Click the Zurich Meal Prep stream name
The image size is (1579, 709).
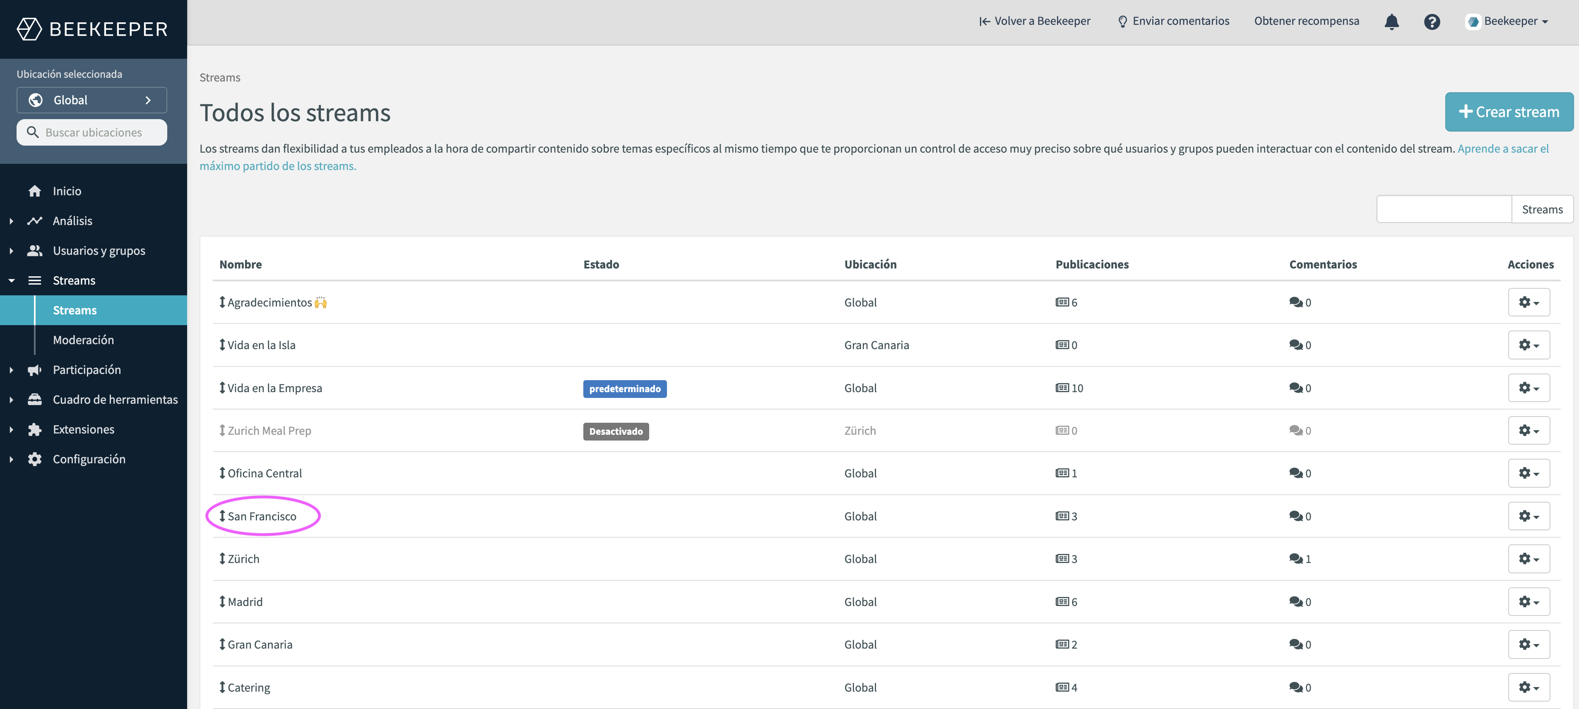point(269,431)
